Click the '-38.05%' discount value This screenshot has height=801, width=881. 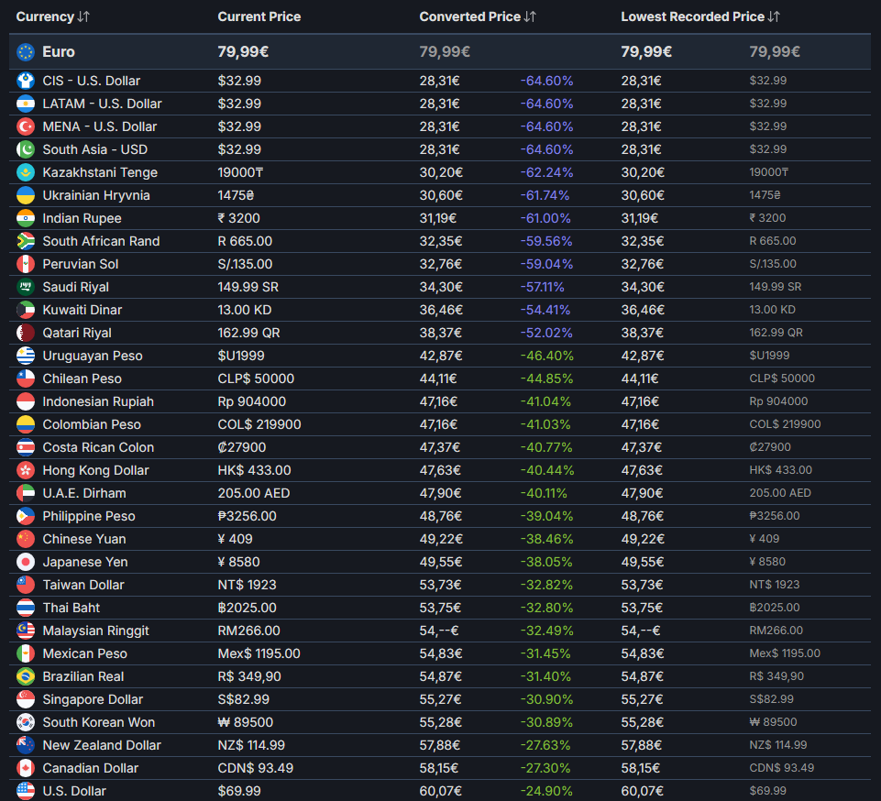tap(546, 562)
